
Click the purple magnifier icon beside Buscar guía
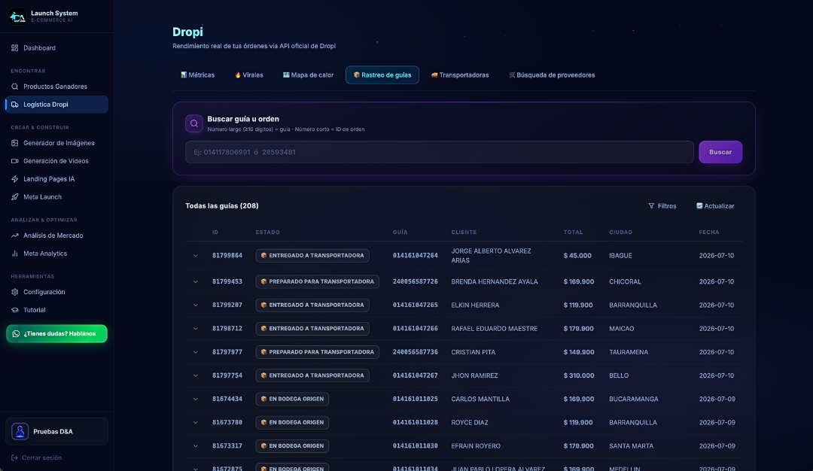194,123
